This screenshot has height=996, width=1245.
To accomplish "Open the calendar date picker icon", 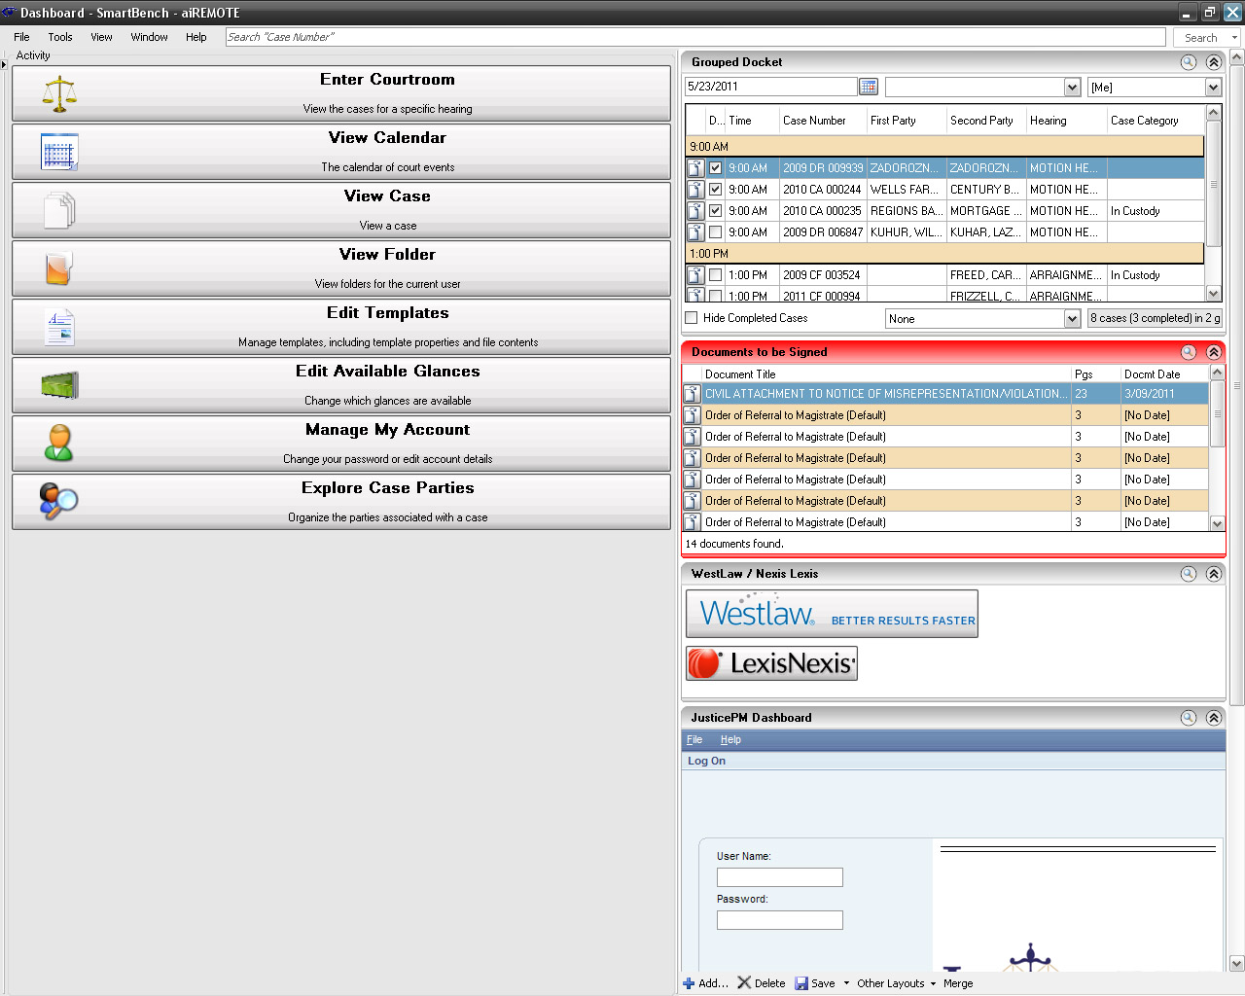I will tap(869, 87).
